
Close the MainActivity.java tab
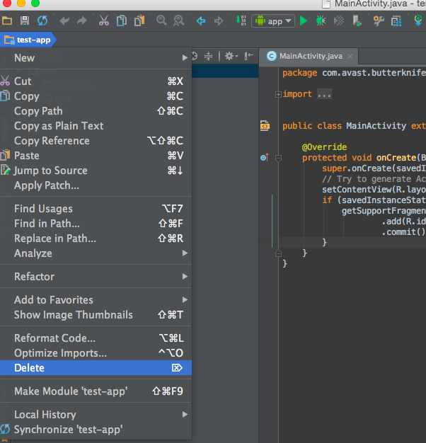click(x=350, y=56)
